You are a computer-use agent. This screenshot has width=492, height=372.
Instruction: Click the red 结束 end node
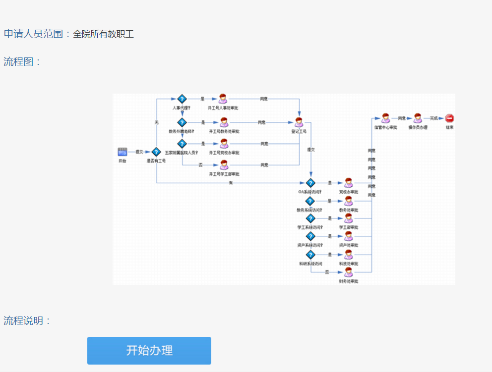[449, 118]
